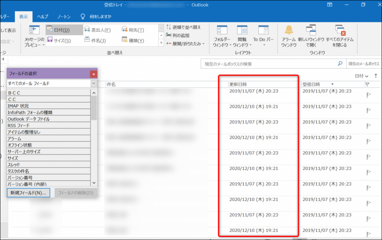The image size is (382, 240).
Task: Select the サーバー上のサイズ field
Action: click(x=49, y=152)
